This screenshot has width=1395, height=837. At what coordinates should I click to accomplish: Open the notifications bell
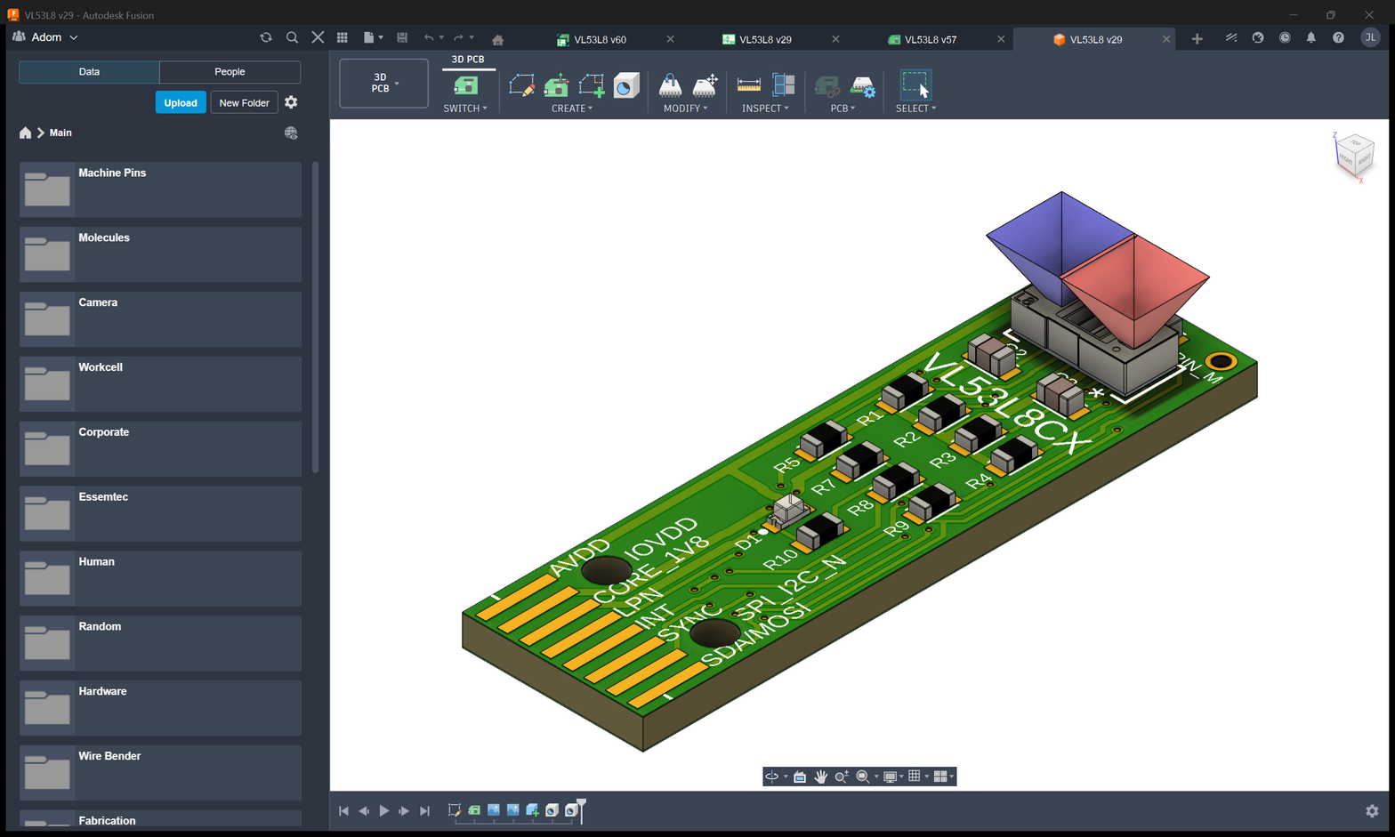(x=1310, y=37)
